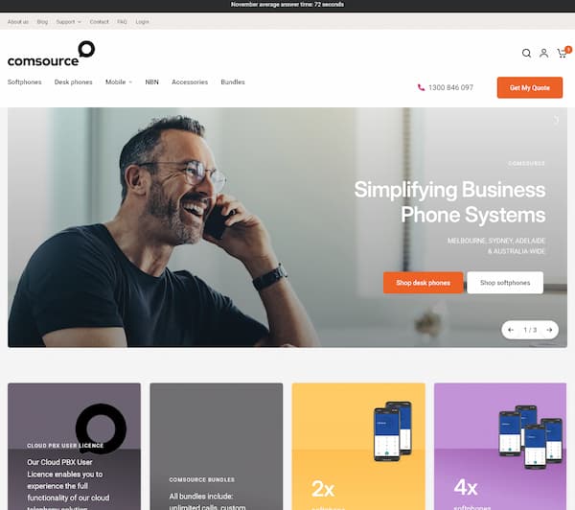Screen dimensions: 575x510
Task: Click the orange cart count badge
Action: pyautogui.click(x=568, y=49)
